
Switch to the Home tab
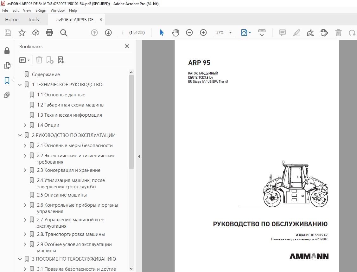coord(12,20)
